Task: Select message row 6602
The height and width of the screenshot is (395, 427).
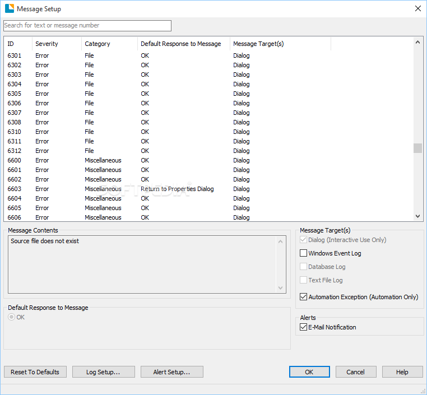Action: click(208, 179)
